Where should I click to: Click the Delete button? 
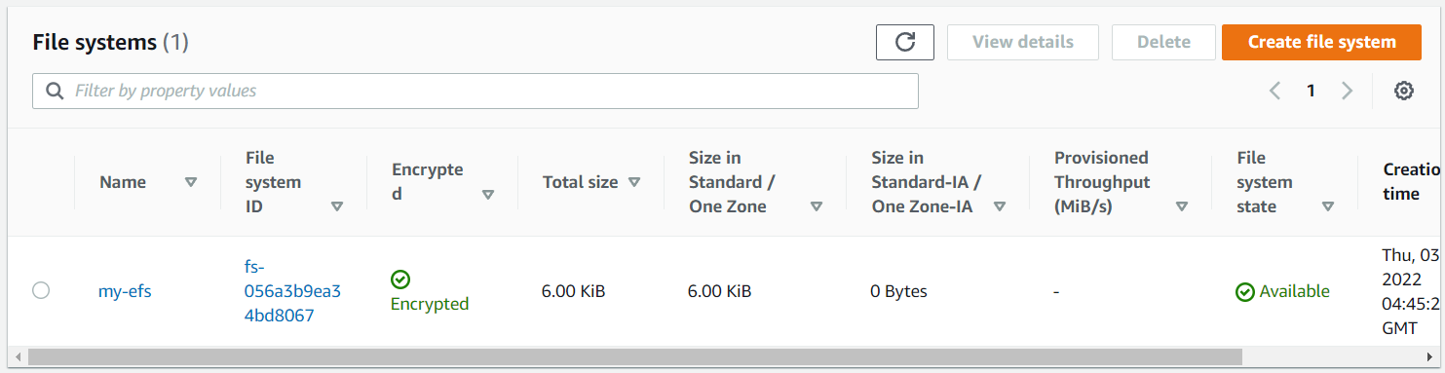pyautogui.click(x=1163, y=42)
